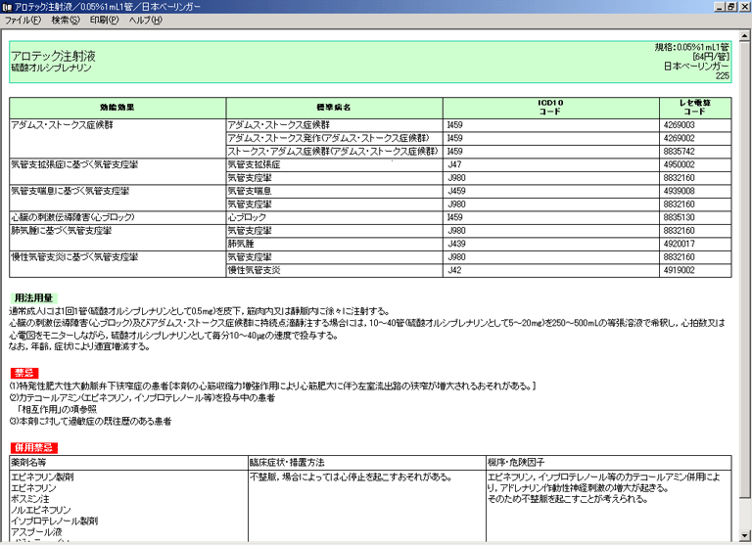
Task: Click contraindication (3)本剤に対して過敏症の既往歴のある患者
Action: tap(90, 422)
